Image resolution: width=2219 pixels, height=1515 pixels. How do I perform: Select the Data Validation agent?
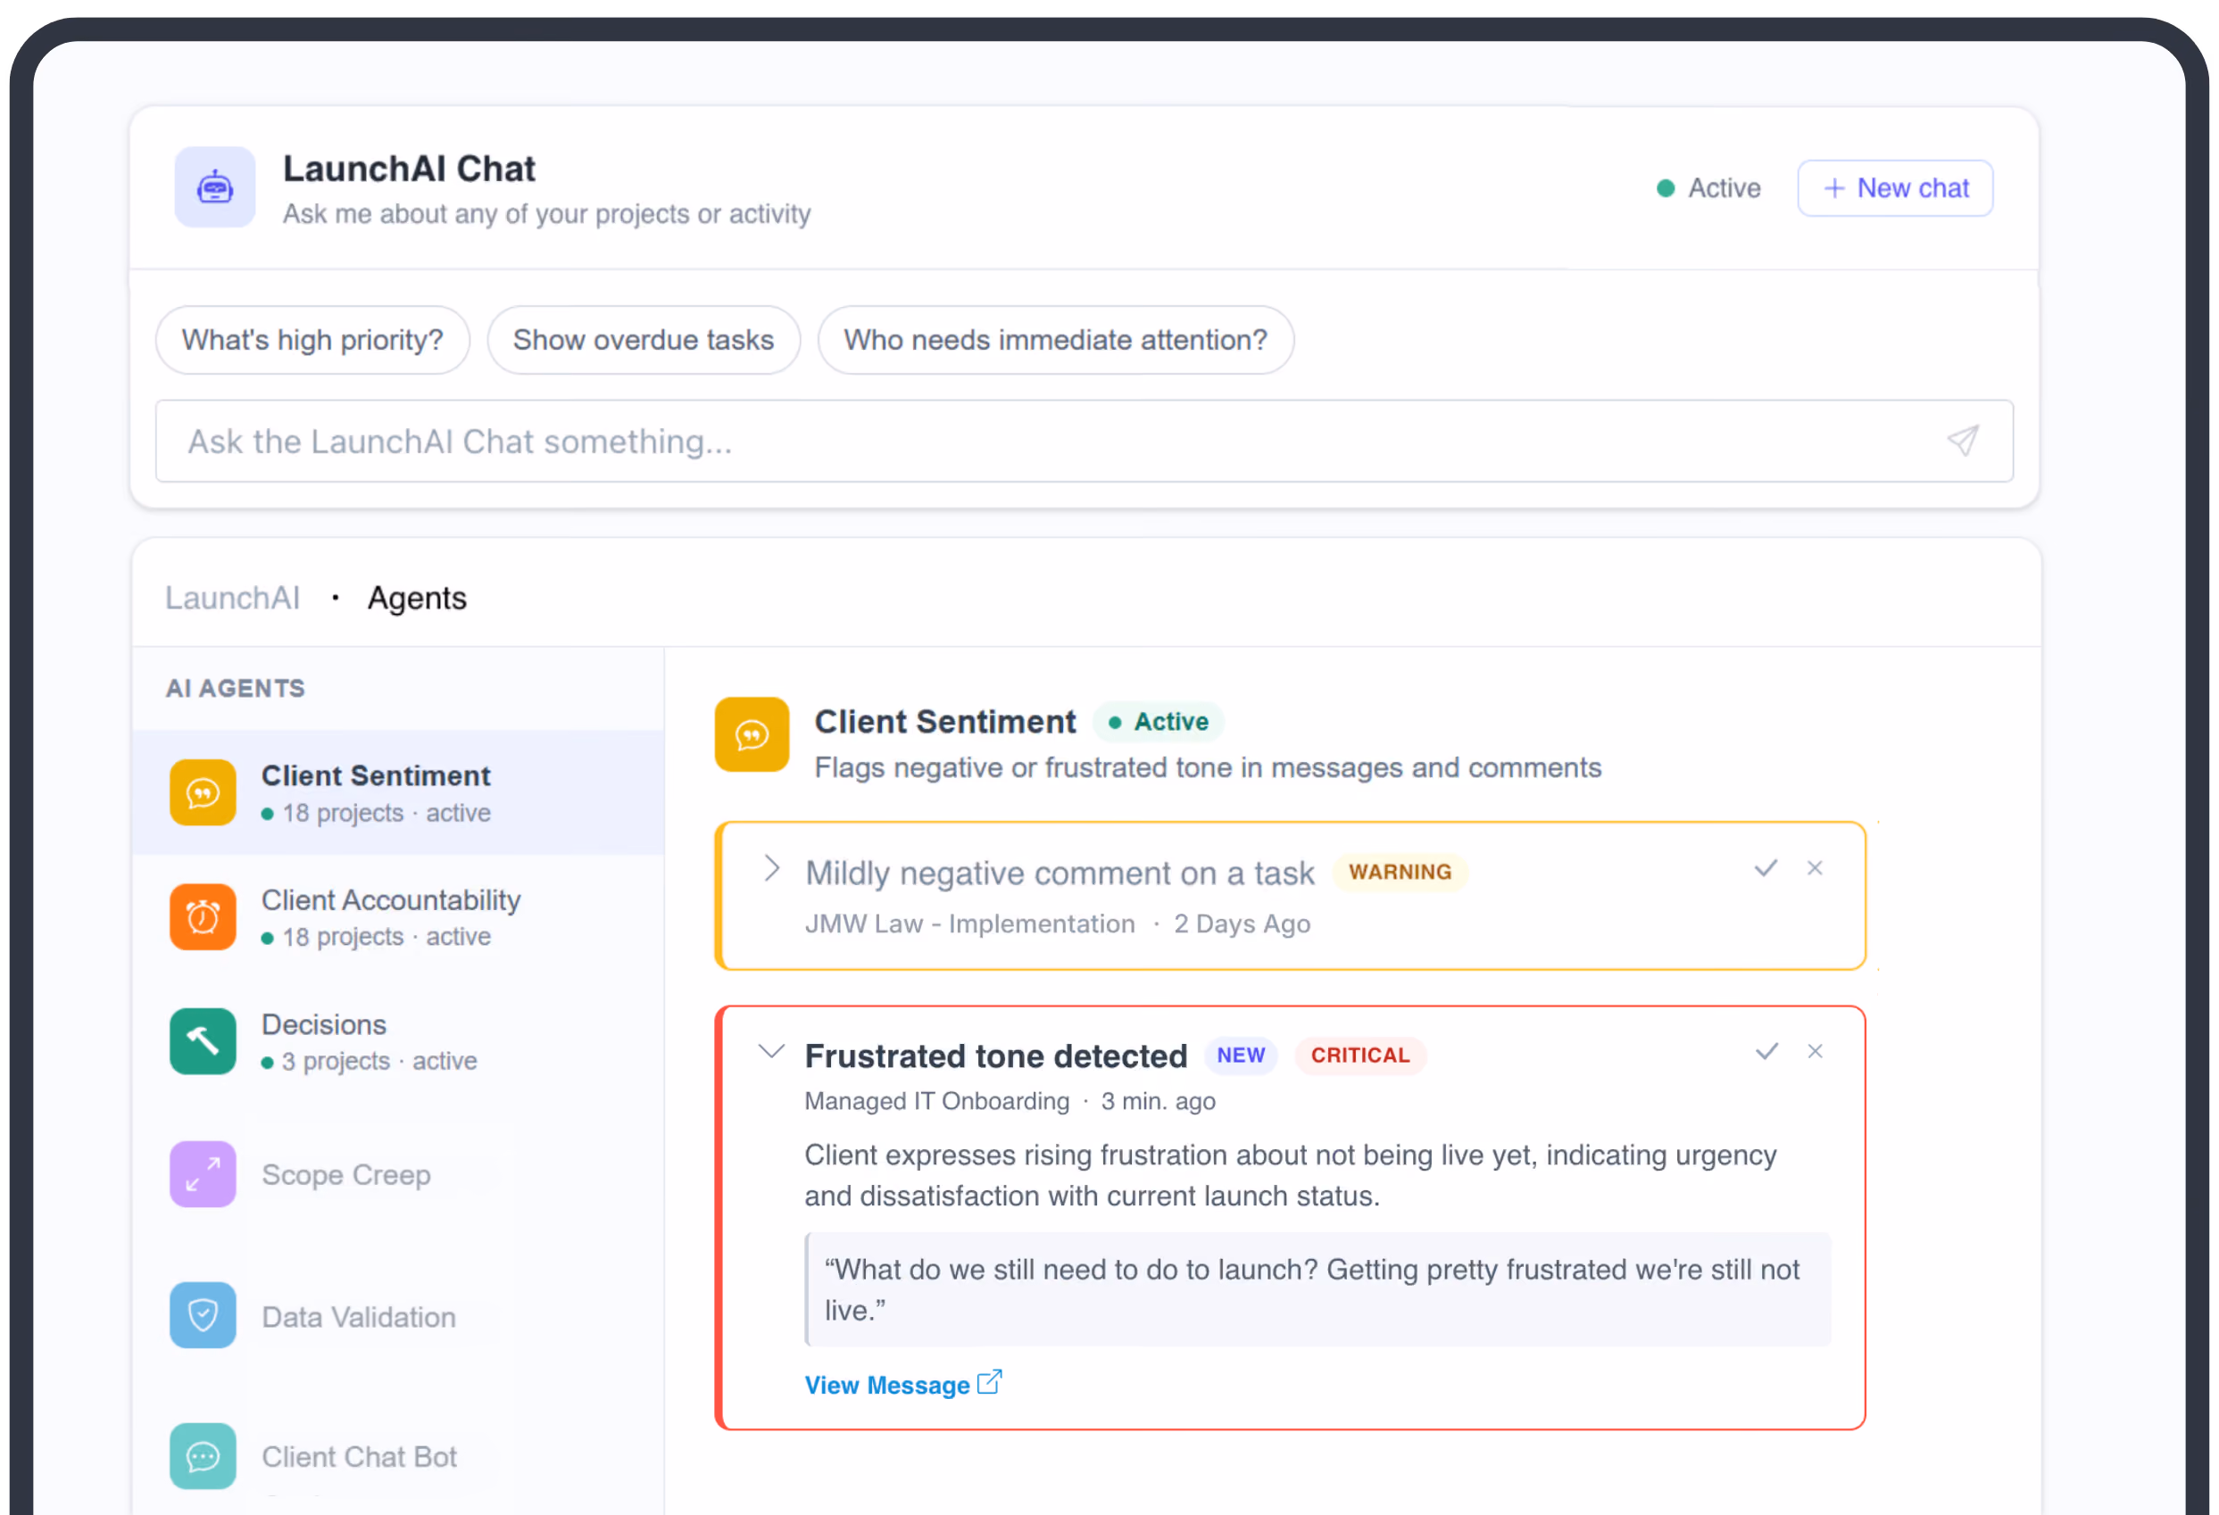click(x=398, y=1315)
